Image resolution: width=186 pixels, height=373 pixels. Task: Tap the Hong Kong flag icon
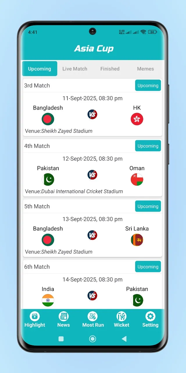137,119
